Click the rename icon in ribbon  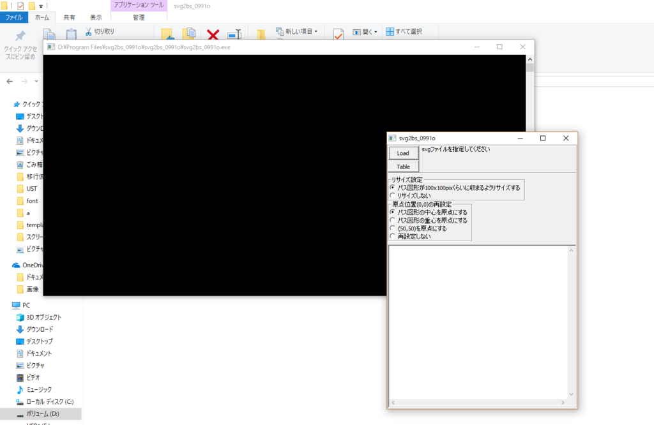coord(234,34)
